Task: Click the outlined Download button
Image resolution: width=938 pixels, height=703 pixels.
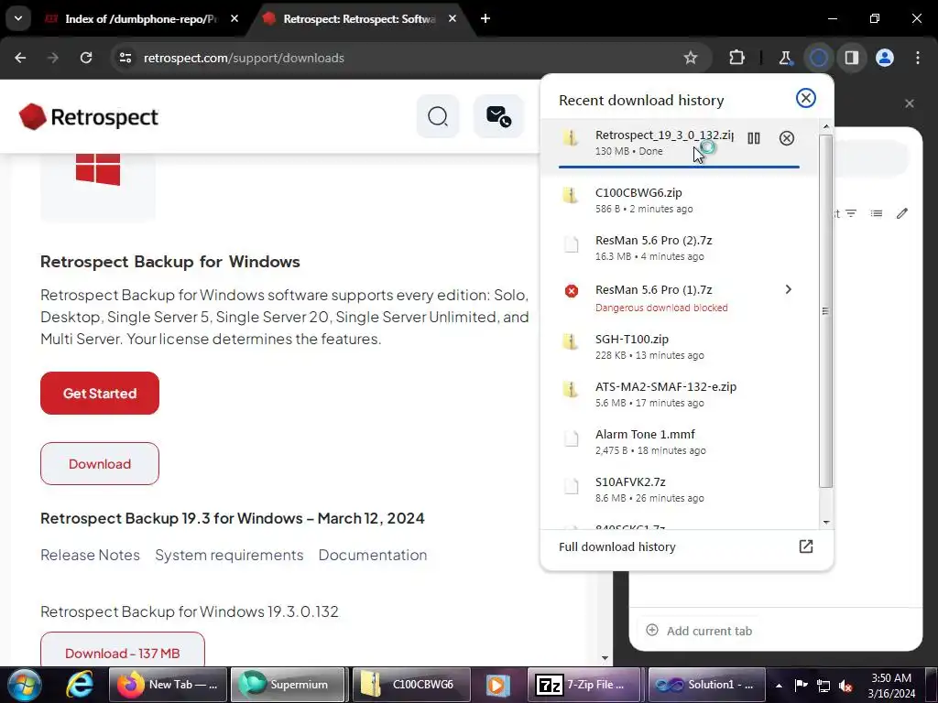Action: pyautogui.click(x=100, y=464)
